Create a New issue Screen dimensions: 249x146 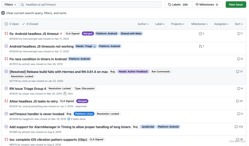236,5
